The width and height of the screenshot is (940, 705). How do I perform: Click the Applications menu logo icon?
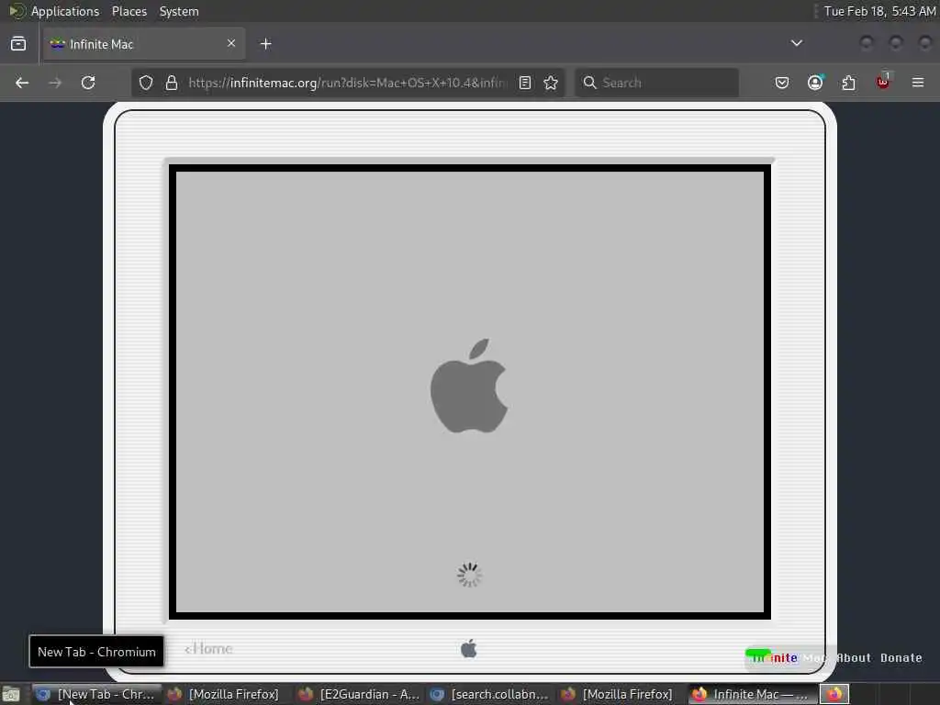[x=17, y=11]
